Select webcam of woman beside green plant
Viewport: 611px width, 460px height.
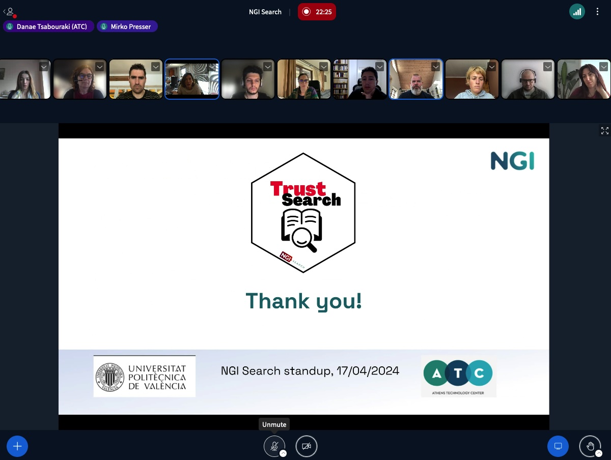click(584, 79)
